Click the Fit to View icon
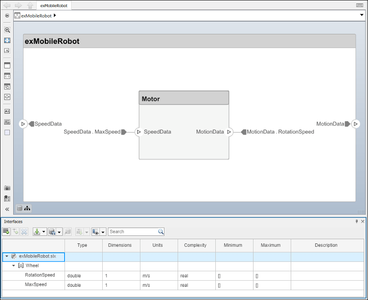The image size is (368, 300). pos(7,41)
